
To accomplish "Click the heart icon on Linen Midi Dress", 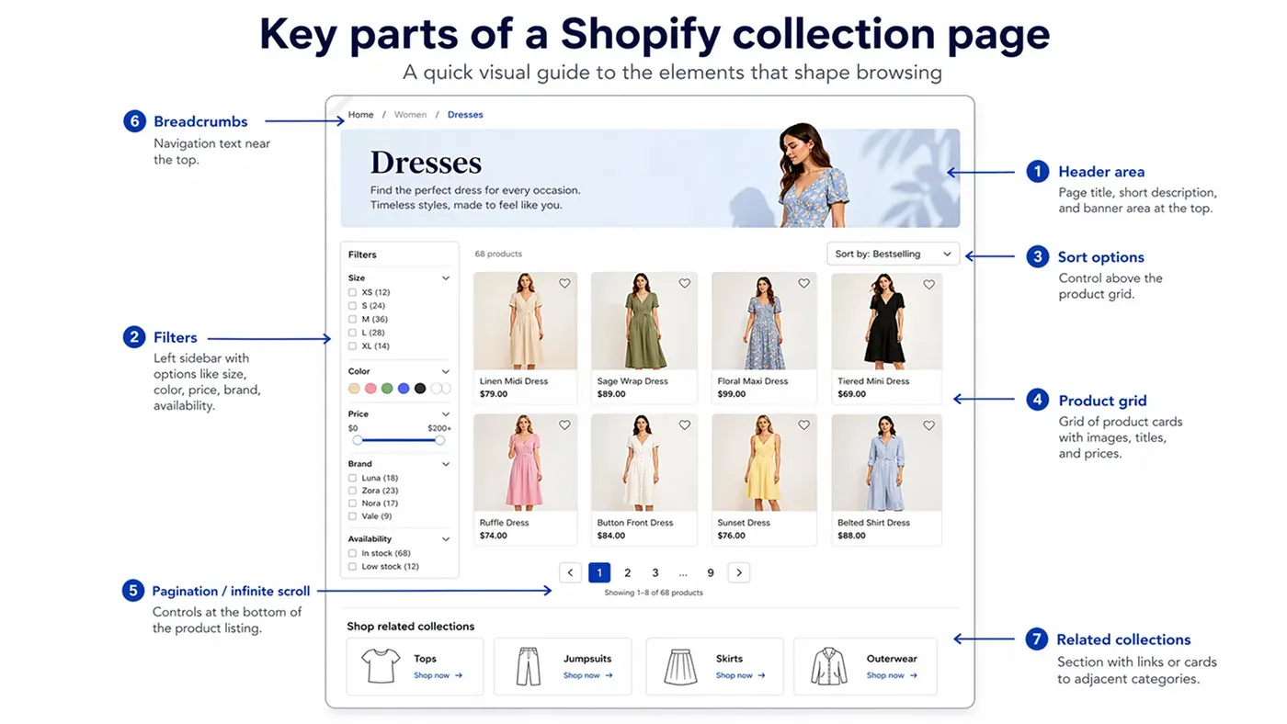I will click(x=564, y=284).
